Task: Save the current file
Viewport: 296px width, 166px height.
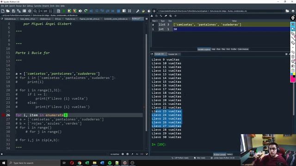Action: click(13, 11)
